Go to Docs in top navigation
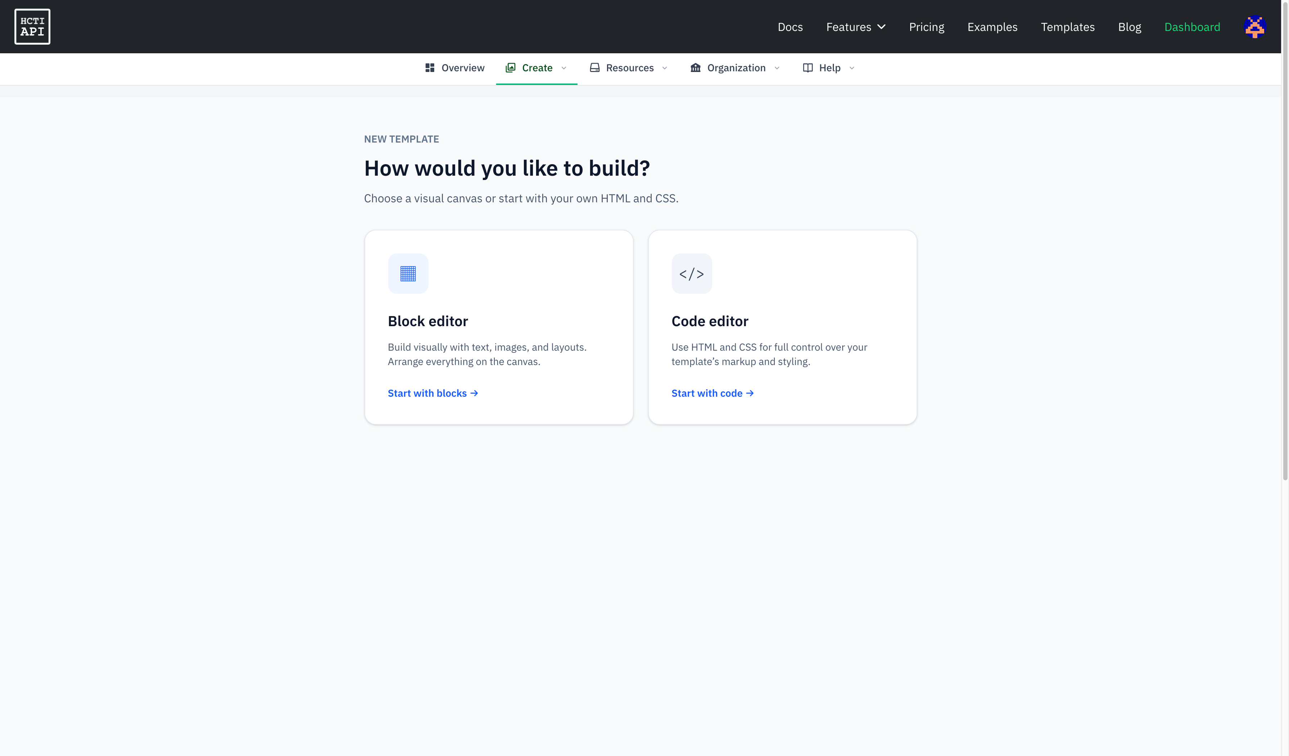Image resolution: width=1289 pixels, height=756 pixels. point(790,27)
